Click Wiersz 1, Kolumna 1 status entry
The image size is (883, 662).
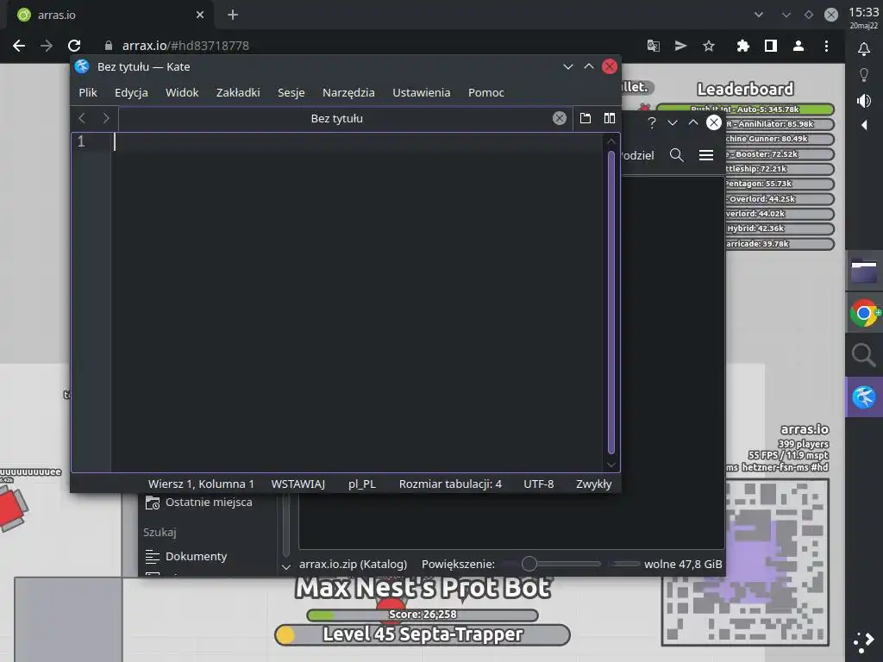201,484
